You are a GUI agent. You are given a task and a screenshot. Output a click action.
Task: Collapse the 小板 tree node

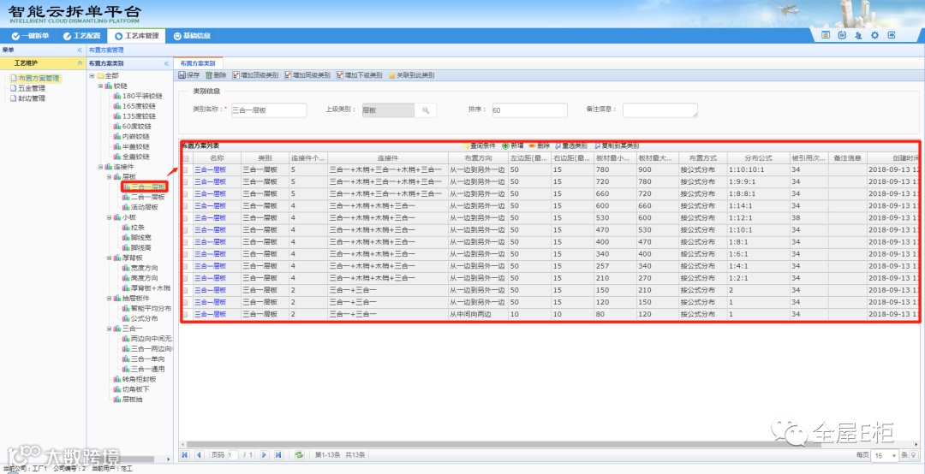click(x=109, y=217)
